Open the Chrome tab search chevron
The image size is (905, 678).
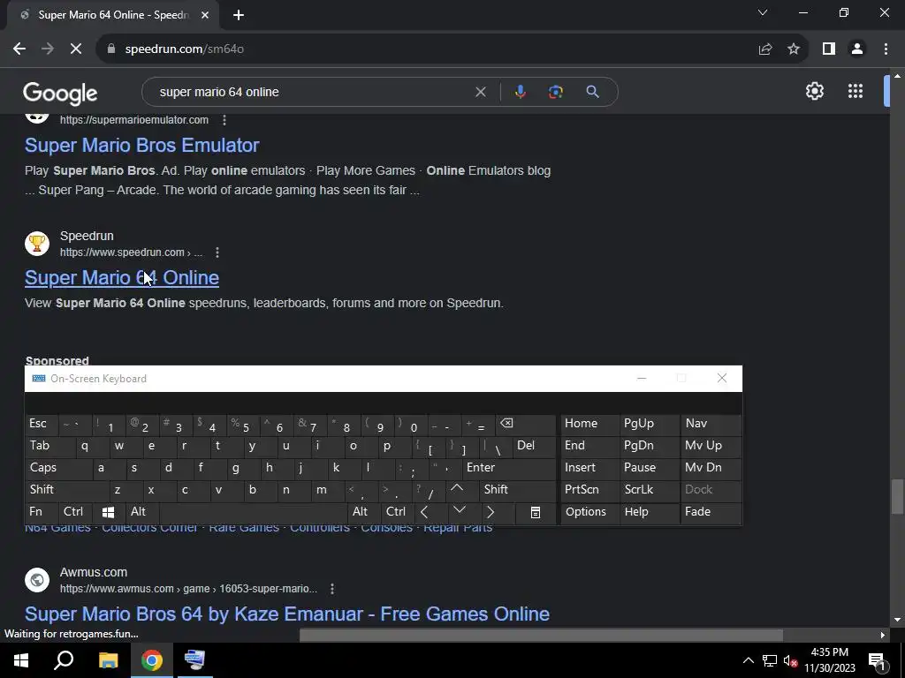click(x=763, y=12)
